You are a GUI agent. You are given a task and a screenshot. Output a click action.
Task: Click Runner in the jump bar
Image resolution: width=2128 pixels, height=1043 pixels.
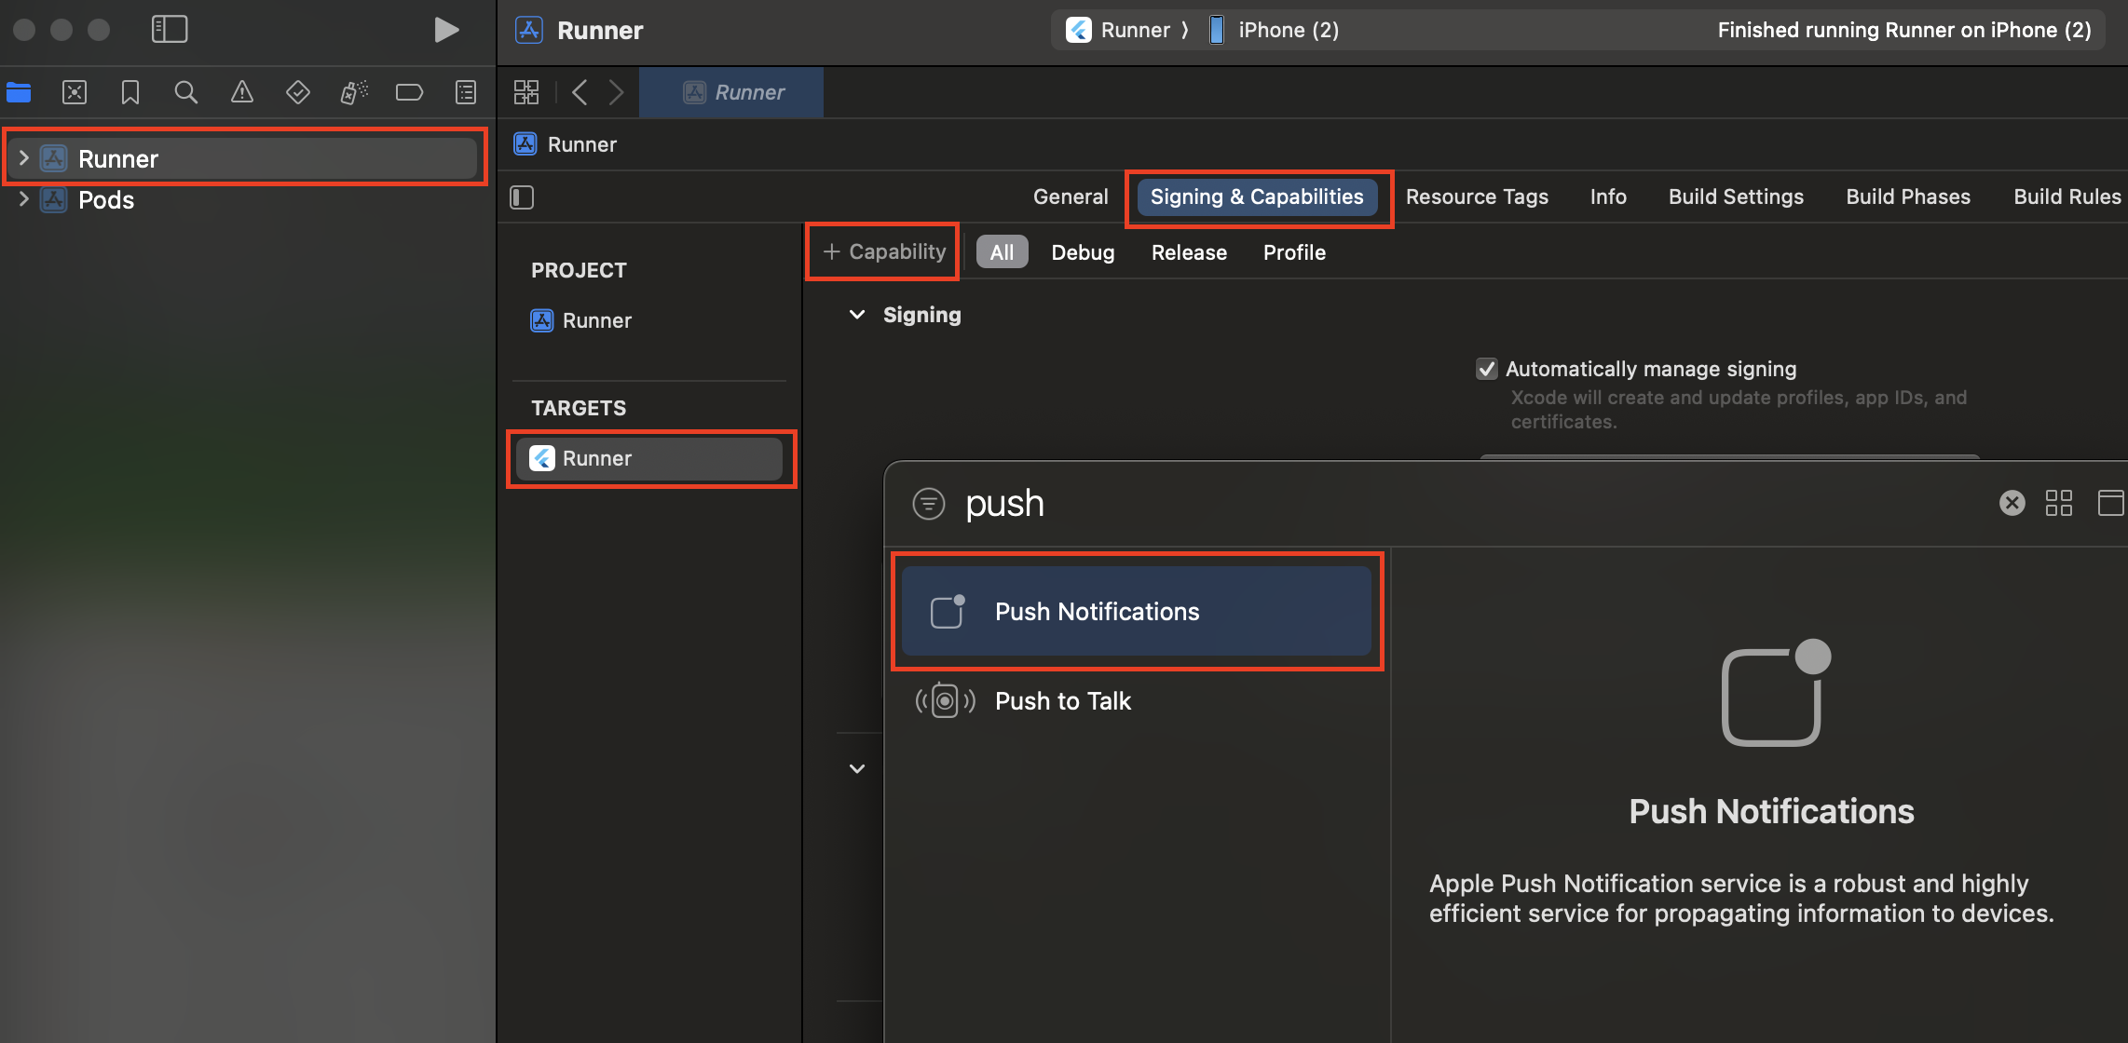(x=566, y=144)
